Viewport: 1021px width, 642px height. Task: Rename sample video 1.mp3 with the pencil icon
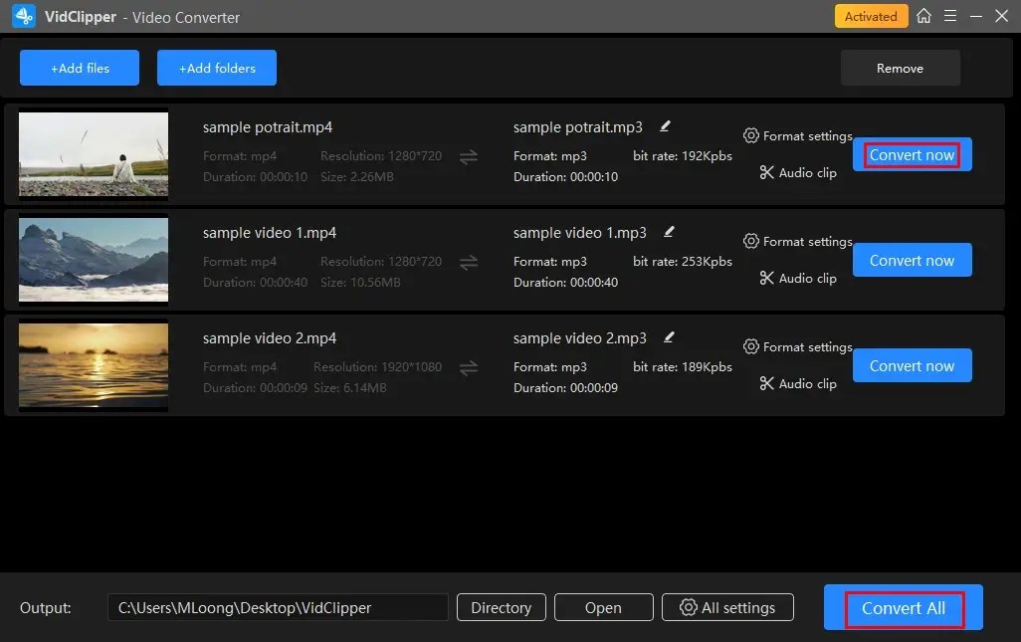(x=669, y=232)
